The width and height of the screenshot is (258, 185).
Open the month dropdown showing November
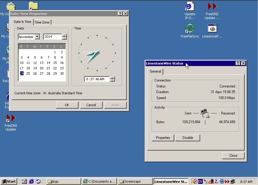pyautogui.click(x=37, y=37)
